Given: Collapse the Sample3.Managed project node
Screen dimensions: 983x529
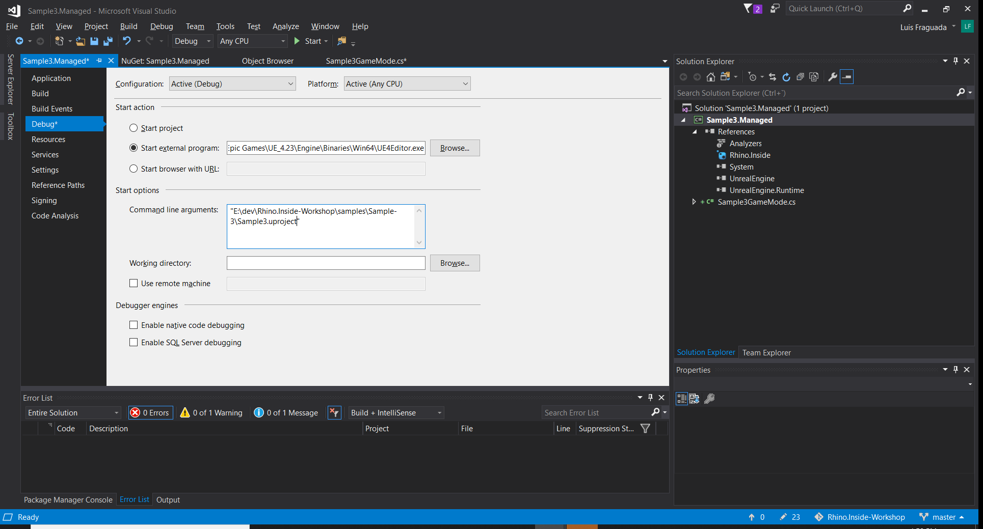Looking at the screenshot, I should [683, 120].
